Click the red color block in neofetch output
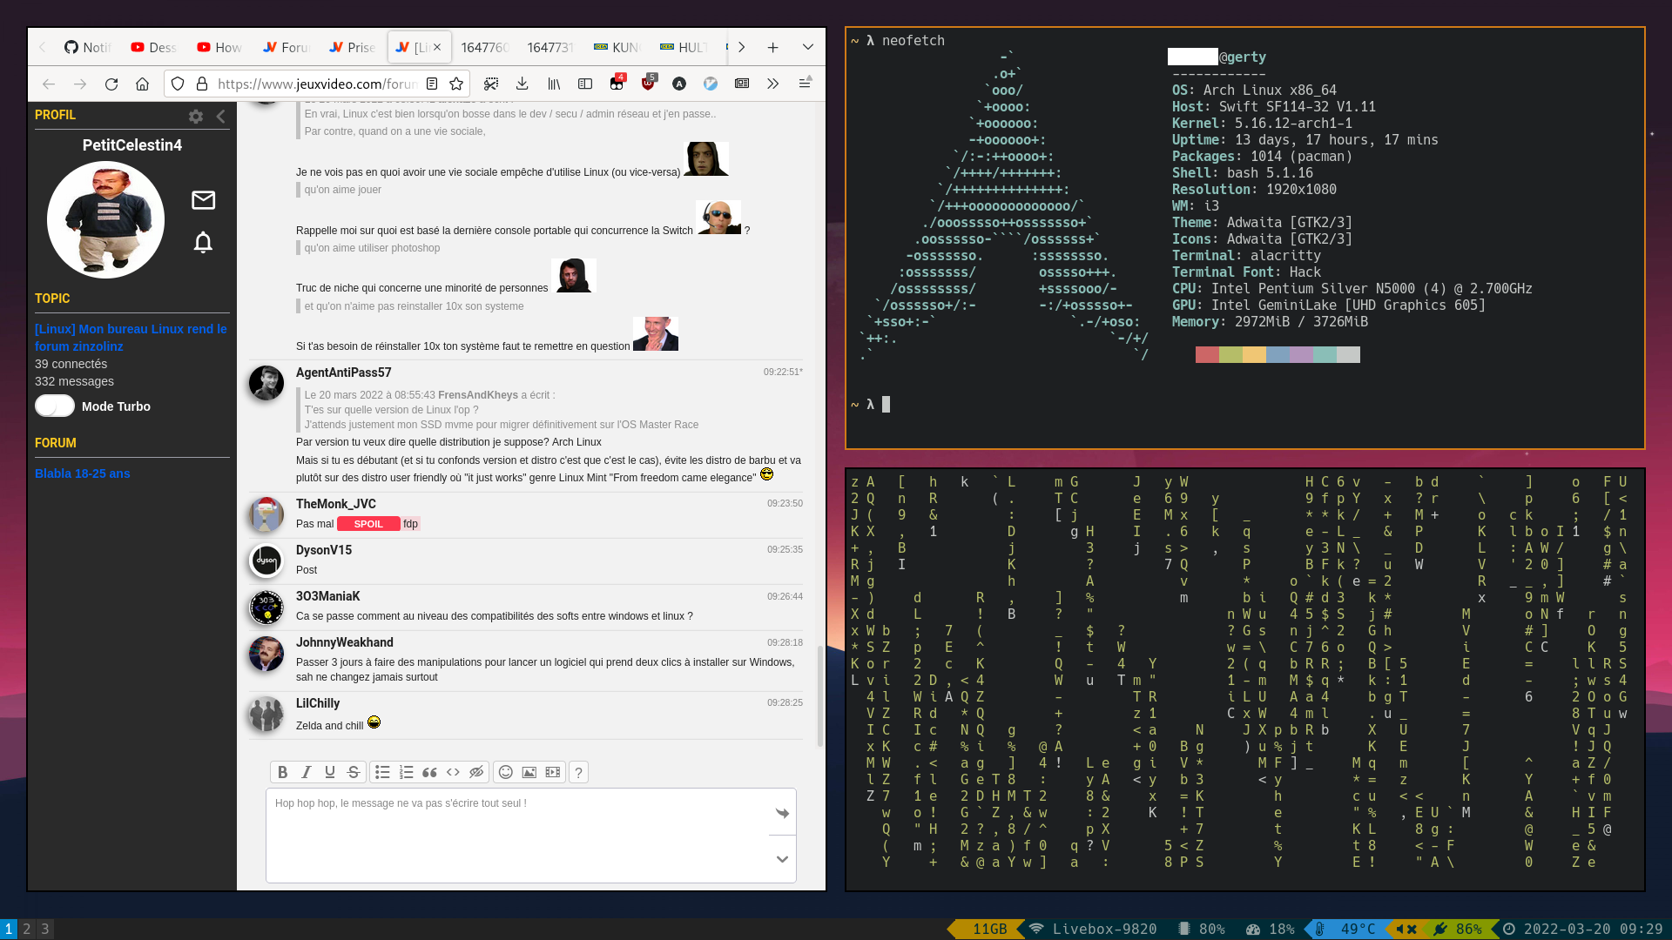The height and width of the screenshot is (940, 1672). 1207,354
